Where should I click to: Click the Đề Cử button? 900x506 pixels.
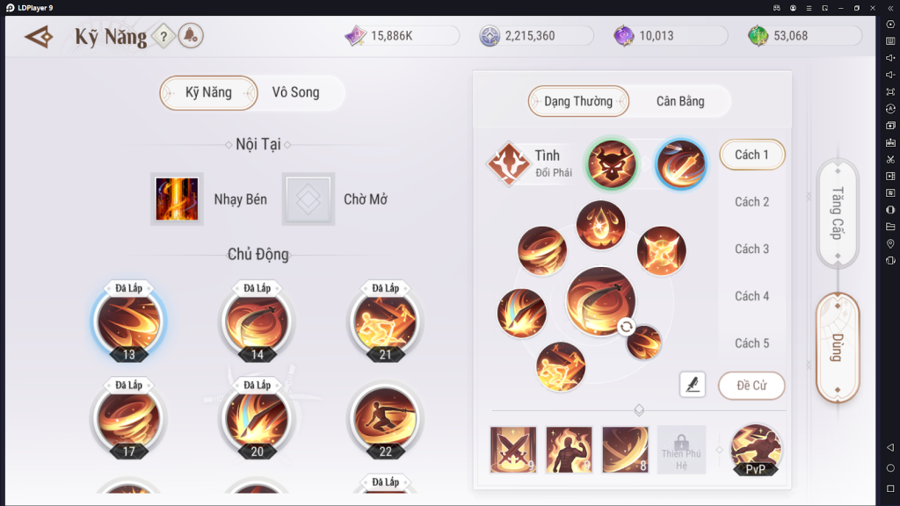click(x=751, y=386)
